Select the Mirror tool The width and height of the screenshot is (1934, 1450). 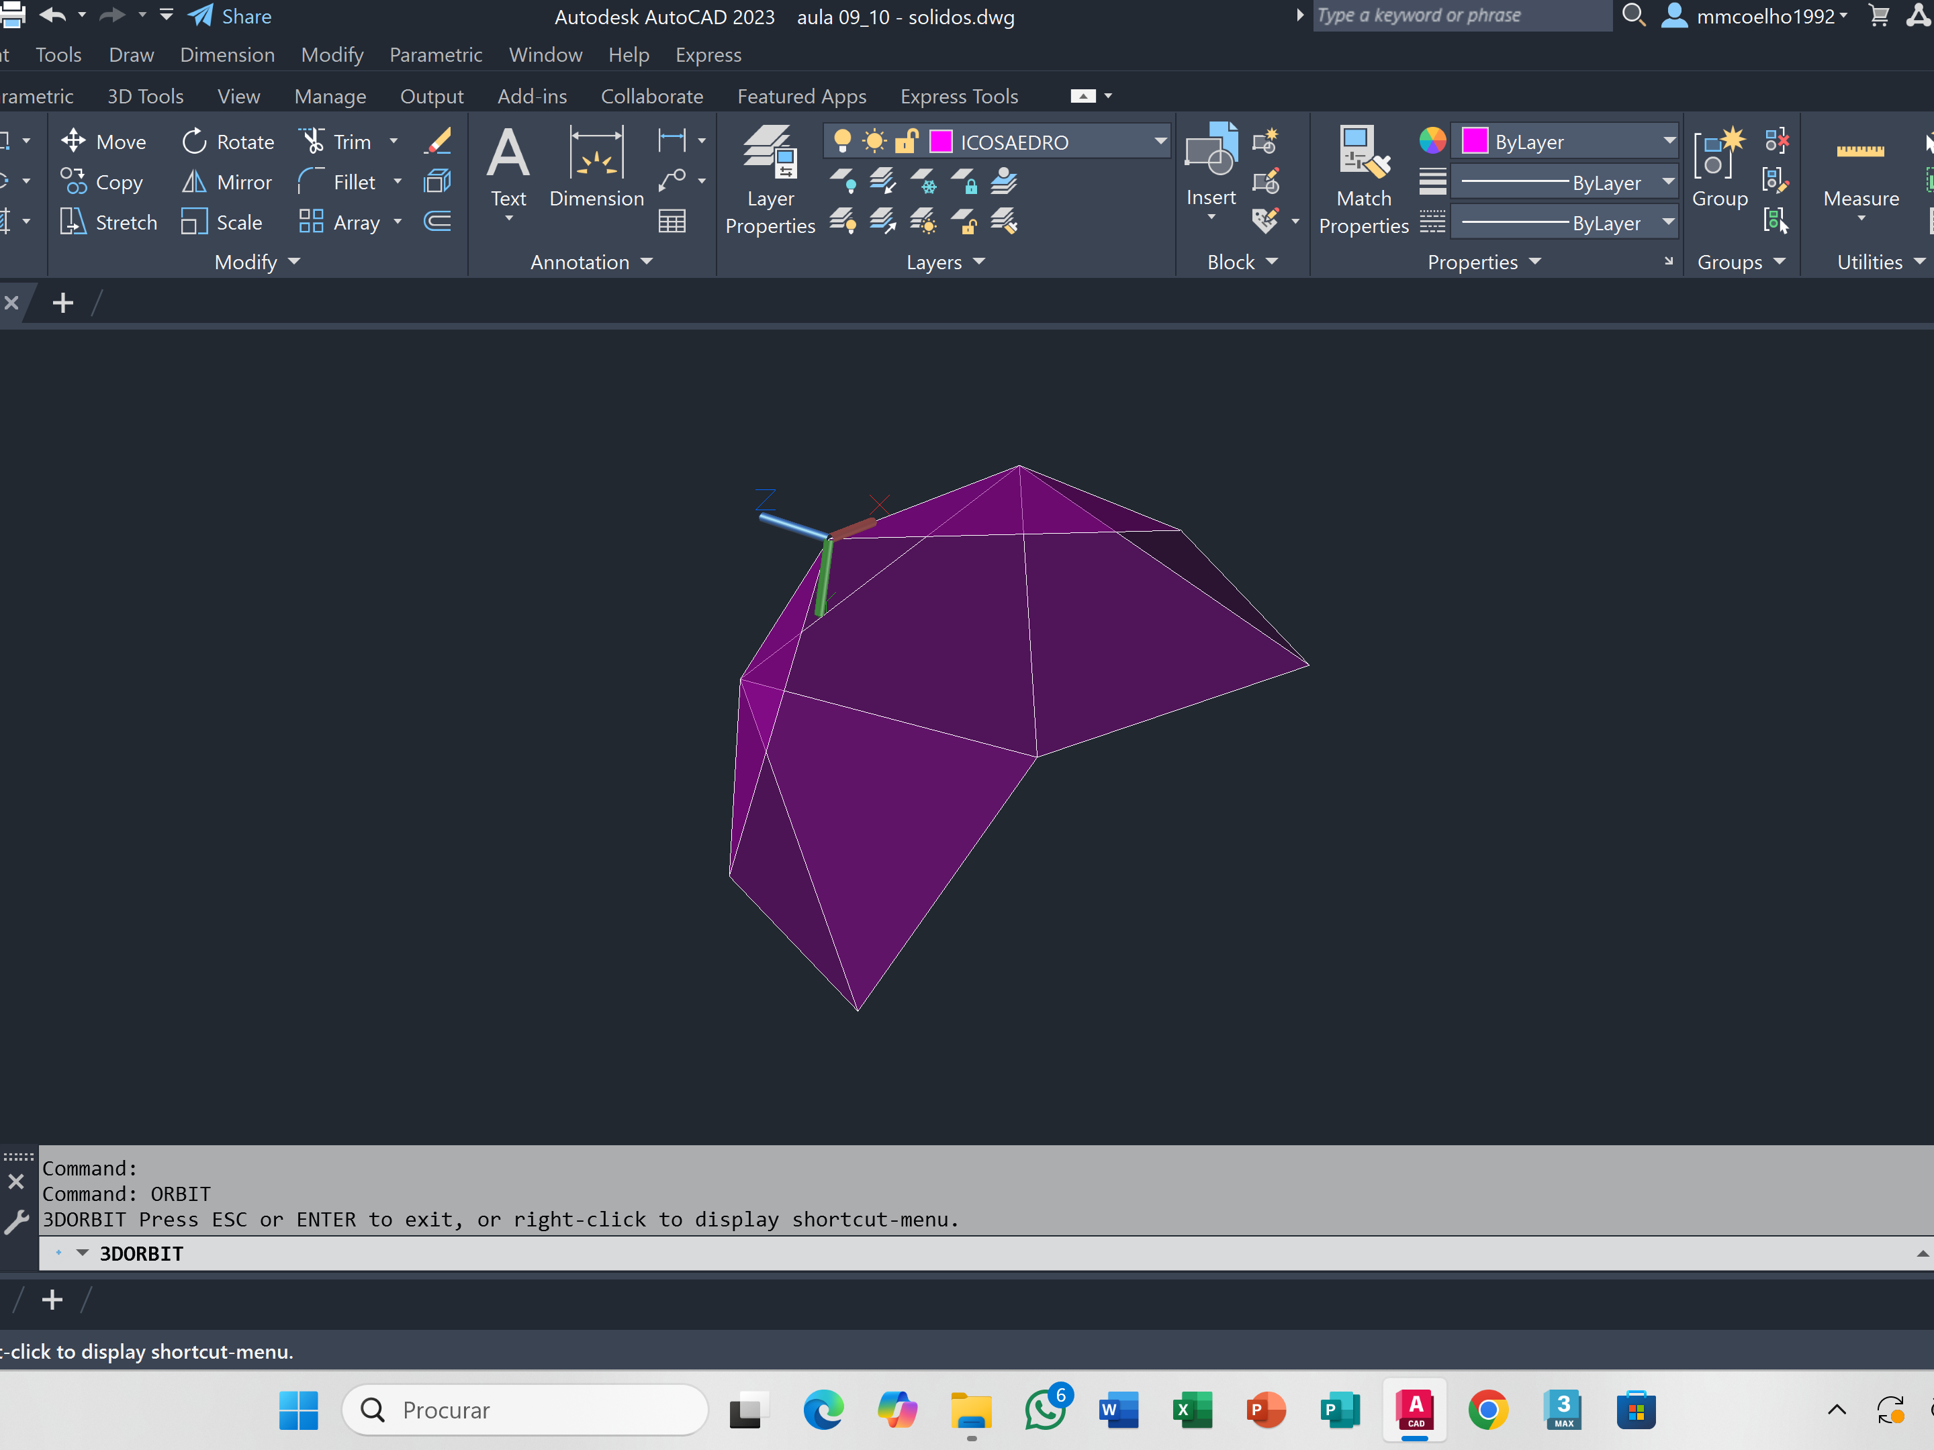point(228,182)
